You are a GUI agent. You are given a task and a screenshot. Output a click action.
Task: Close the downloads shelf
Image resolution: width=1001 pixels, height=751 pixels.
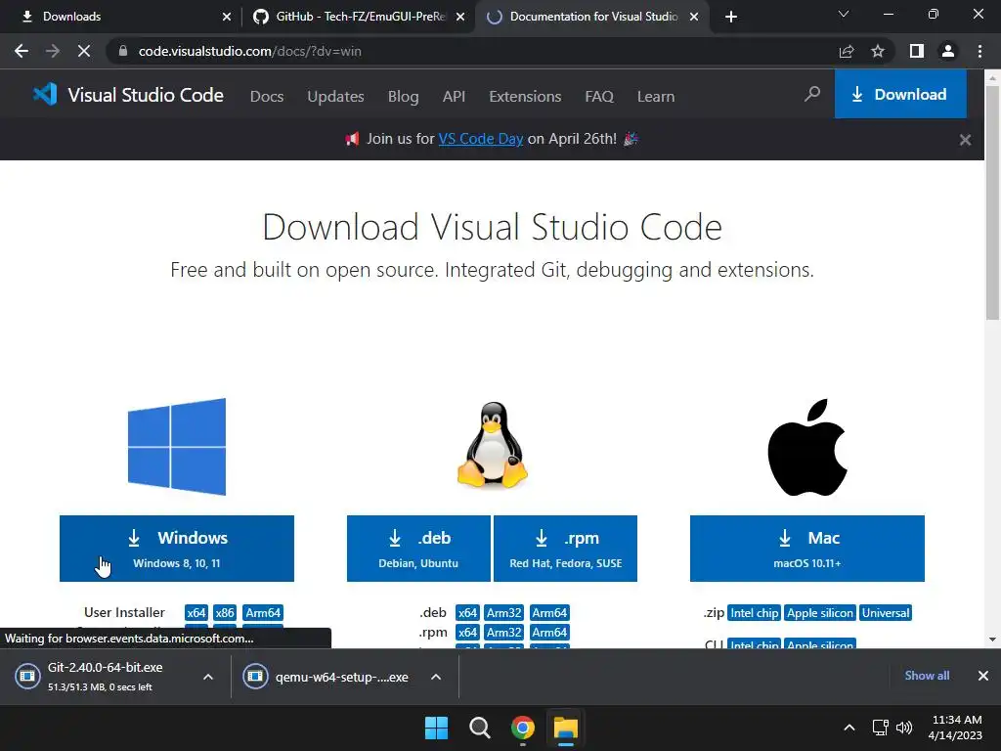click(983, 676)
